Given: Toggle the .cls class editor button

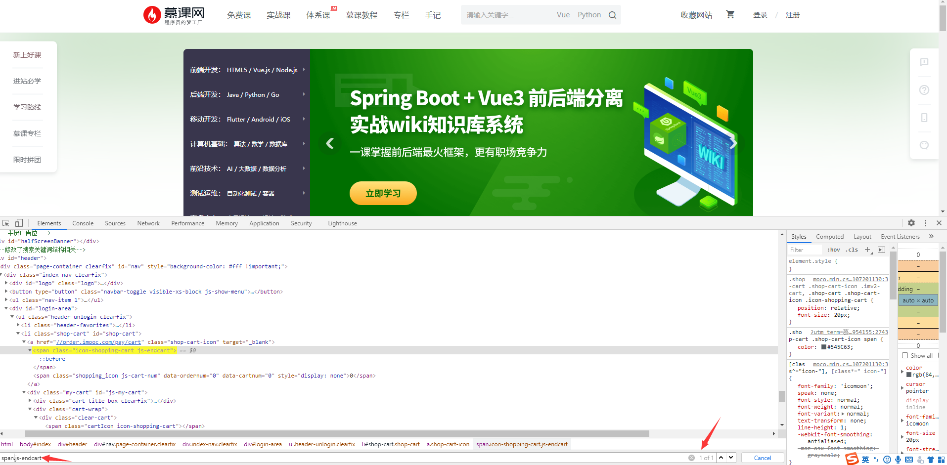Looking at the screenshot, I should (852, 250).
